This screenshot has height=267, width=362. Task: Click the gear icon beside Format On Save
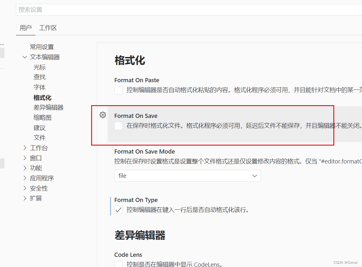click(103, 115)
